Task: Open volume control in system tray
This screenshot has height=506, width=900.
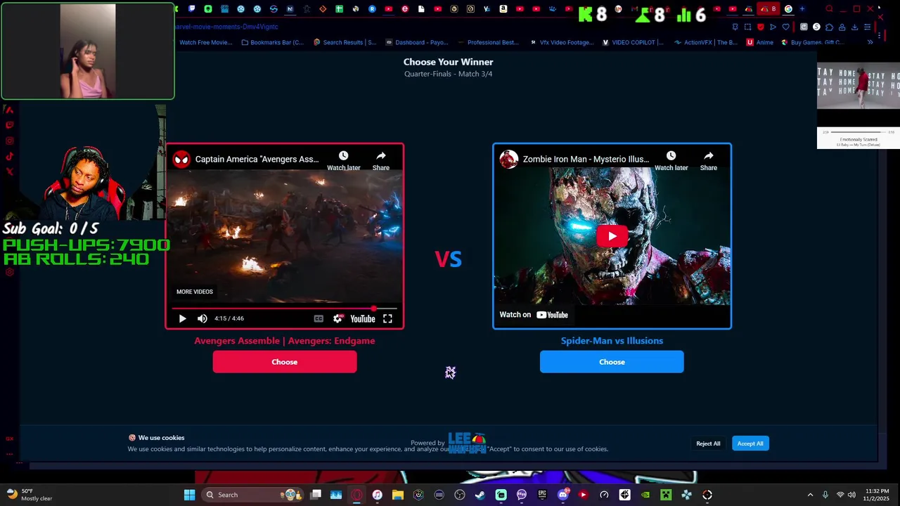Action: pyautogui.click(x=851, y=495)
